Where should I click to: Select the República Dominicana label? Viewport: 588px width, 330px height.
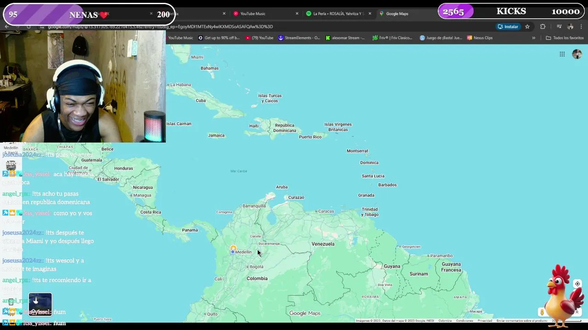tap(285, 128)
